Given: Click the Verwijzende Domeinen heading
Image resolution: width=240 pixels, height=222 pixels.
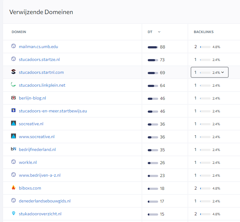Looking at the screenshot, I should 41,12.
